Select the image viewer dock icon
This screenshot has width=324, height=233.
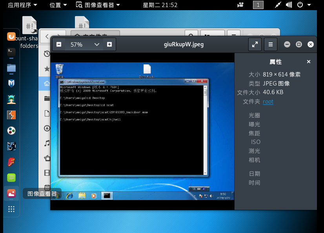11,193
